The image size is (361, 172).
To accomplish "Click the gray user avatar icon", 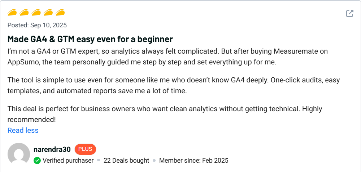I will tap(19, 154).
